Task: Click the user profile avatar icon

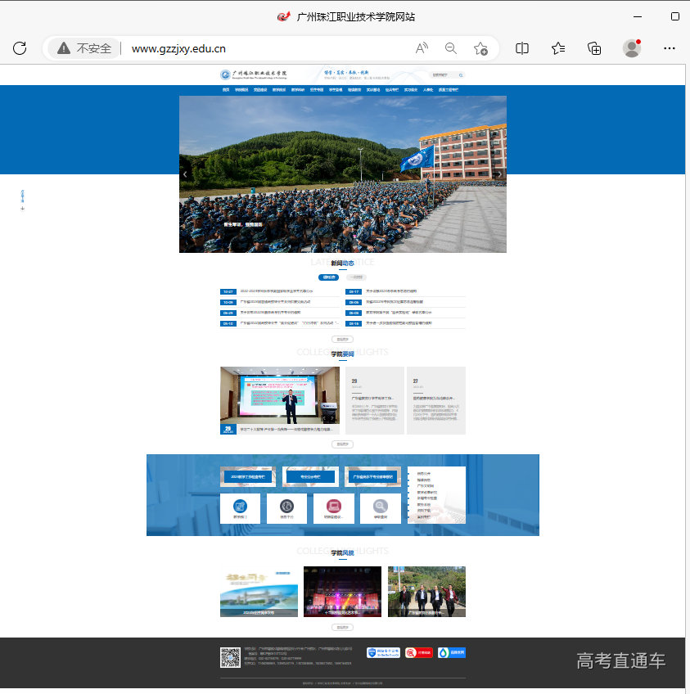Action: click(632, 48)
